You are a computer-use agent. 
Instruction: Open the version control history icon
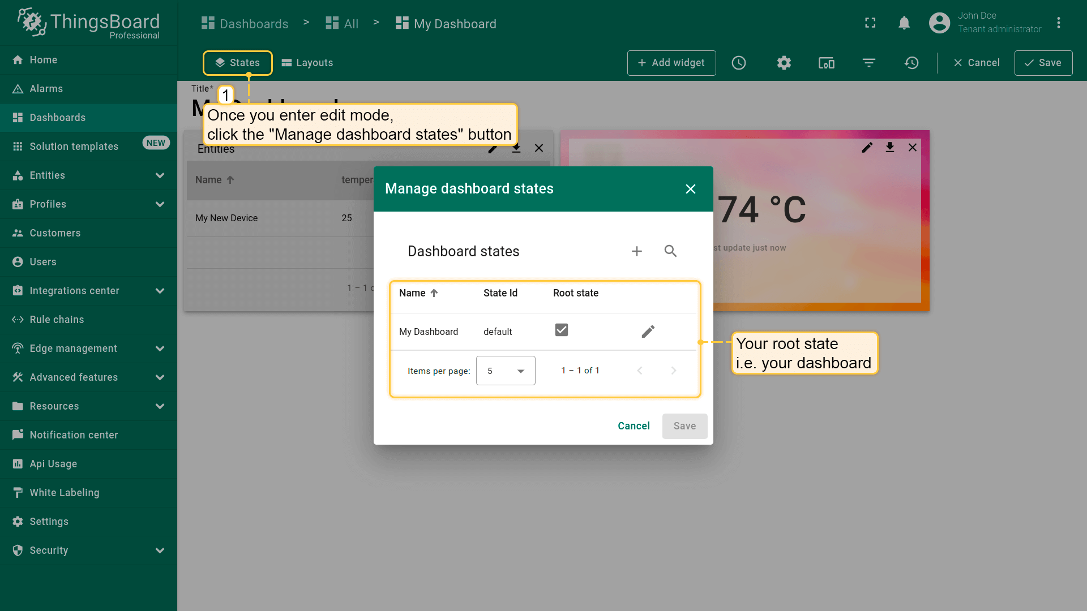coord(911,63)
